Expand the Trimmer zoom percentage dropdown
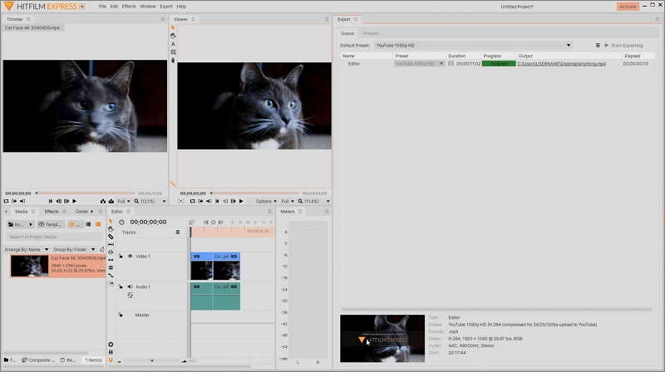Screen dimensions: 665x372 click(x=164, y=201)
